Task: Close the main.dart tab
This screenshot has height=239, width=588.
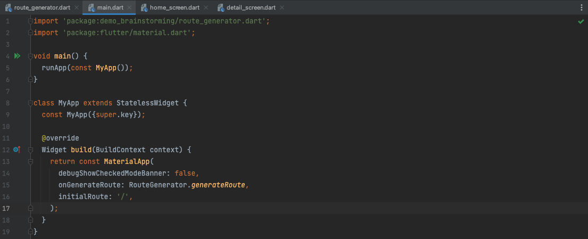Action: coord(130,7)
